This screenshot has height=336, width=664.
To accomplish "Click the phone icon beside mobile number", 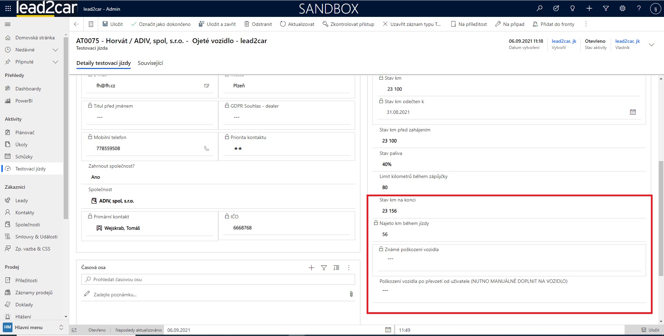I will point(206,148).
